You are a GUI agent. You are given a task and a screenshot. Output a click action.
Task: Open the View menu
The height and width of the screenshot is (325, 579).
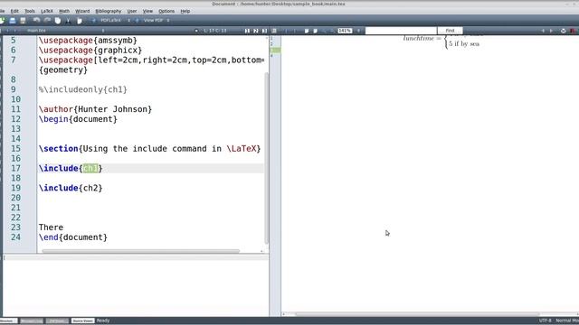pos(147,11)
